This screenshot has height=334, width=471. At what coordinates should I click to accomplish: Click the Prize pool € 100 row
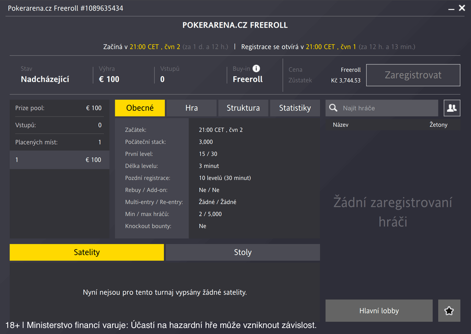click(x=60, y=108)
